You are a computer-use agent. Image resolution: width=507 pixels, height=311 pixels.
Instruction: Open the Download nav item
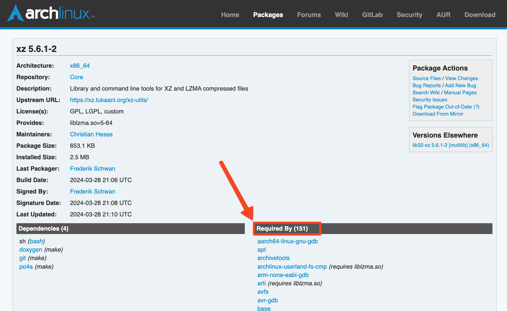pyautogui.click(x=480, y=15)
